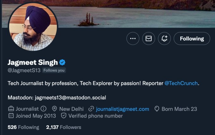Click the briefcase Journalist category icon

pyautogui.click(x=11, y=109)
